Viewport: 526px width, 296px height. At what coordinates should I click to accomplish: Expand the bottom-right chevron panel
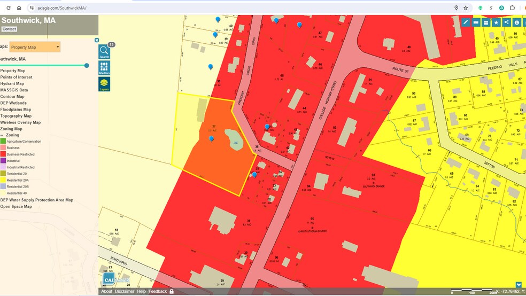[x=518, y=285]
